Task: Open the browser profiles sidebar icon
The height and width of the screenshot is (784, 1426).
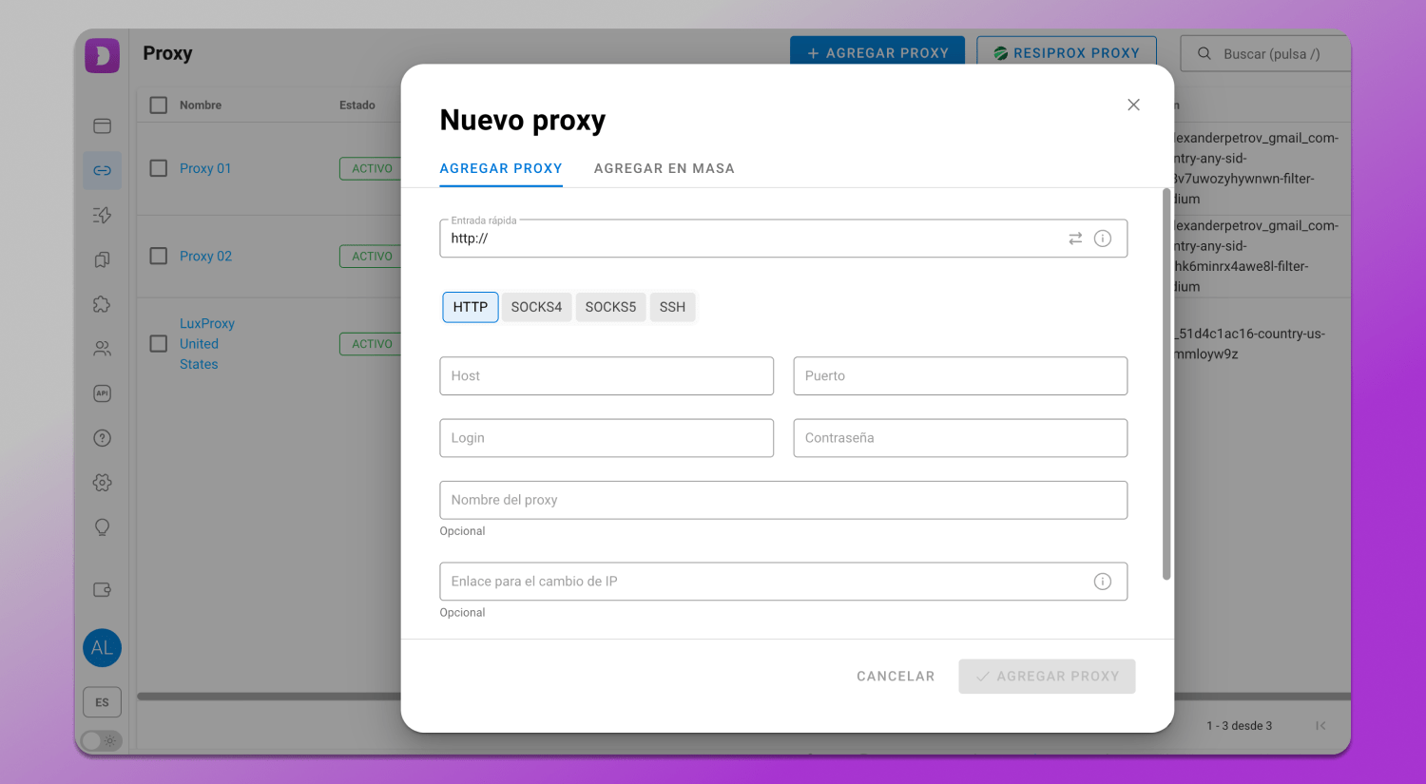Action: [103, 126]
